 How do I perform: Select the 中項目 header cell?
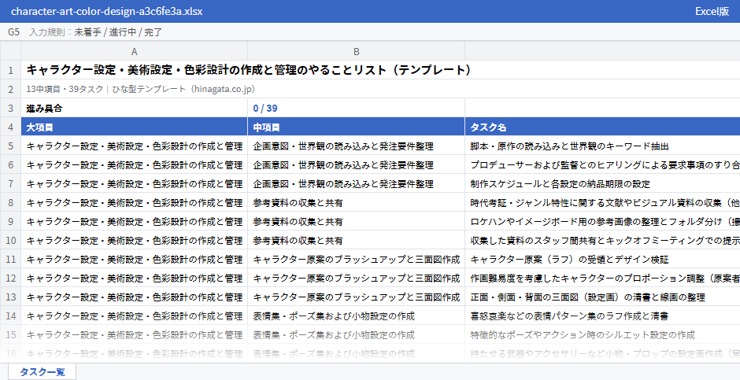356,127
